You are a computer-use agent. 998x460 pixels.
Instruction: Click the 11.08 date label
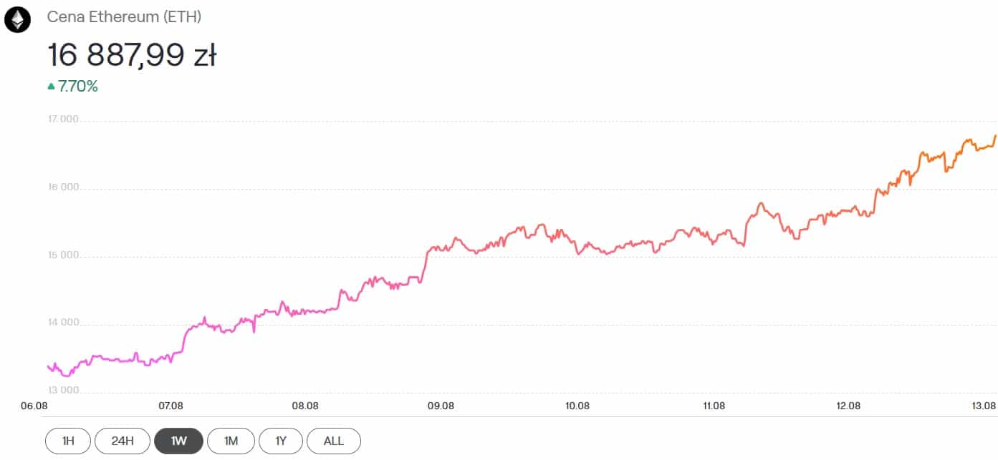pos(713,406)
